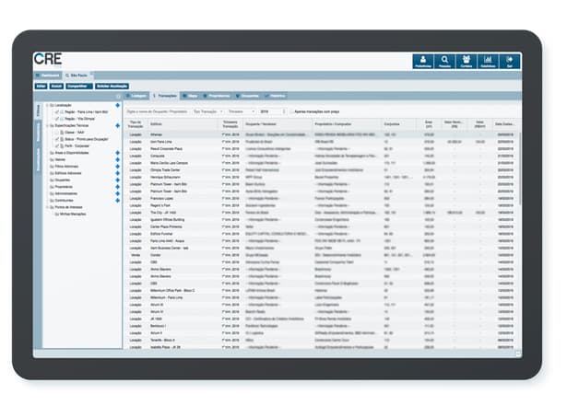567x406 pixels.
Task: Collapse the Pontos de Interesse tree node
Action: (47, 207)
